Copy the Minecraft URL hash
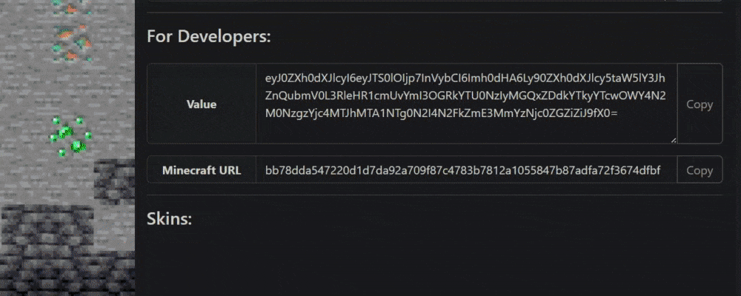The height and width of the screenshot is (296, 741). (700, 170)
